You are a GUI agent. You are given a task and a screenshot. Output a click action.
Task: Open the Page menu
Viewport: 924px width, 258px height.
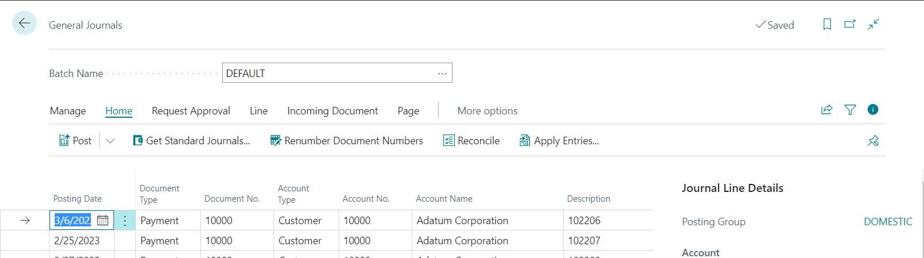click(x=408, y=111)
